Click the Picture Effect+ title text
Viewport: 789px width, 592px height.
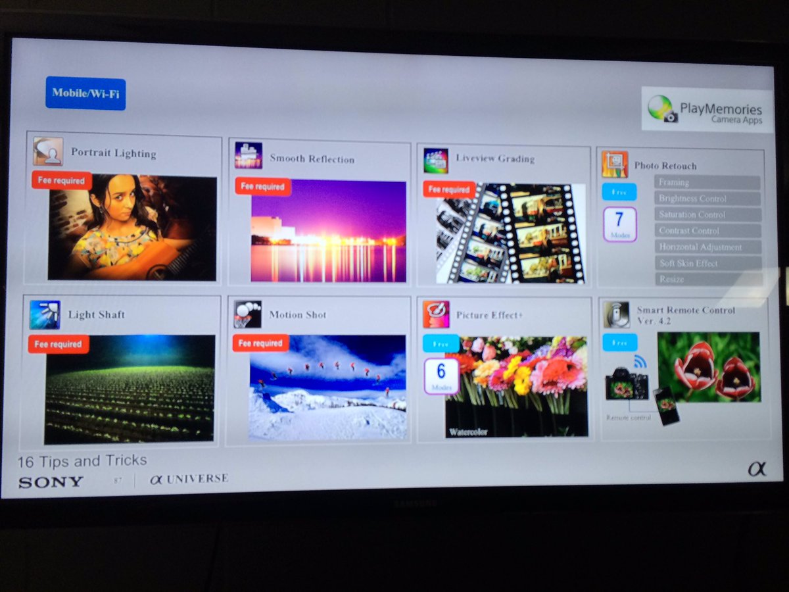[490, 315]
